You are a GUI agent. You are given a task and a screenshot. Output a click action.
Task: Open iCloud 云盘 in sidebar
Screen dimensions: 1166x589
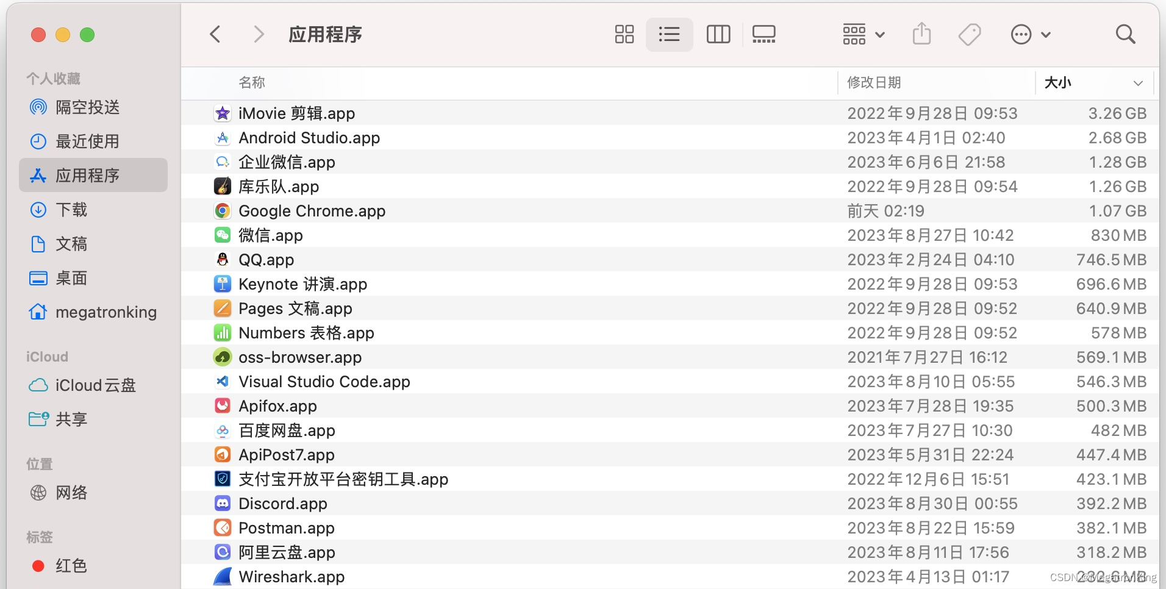93,385
